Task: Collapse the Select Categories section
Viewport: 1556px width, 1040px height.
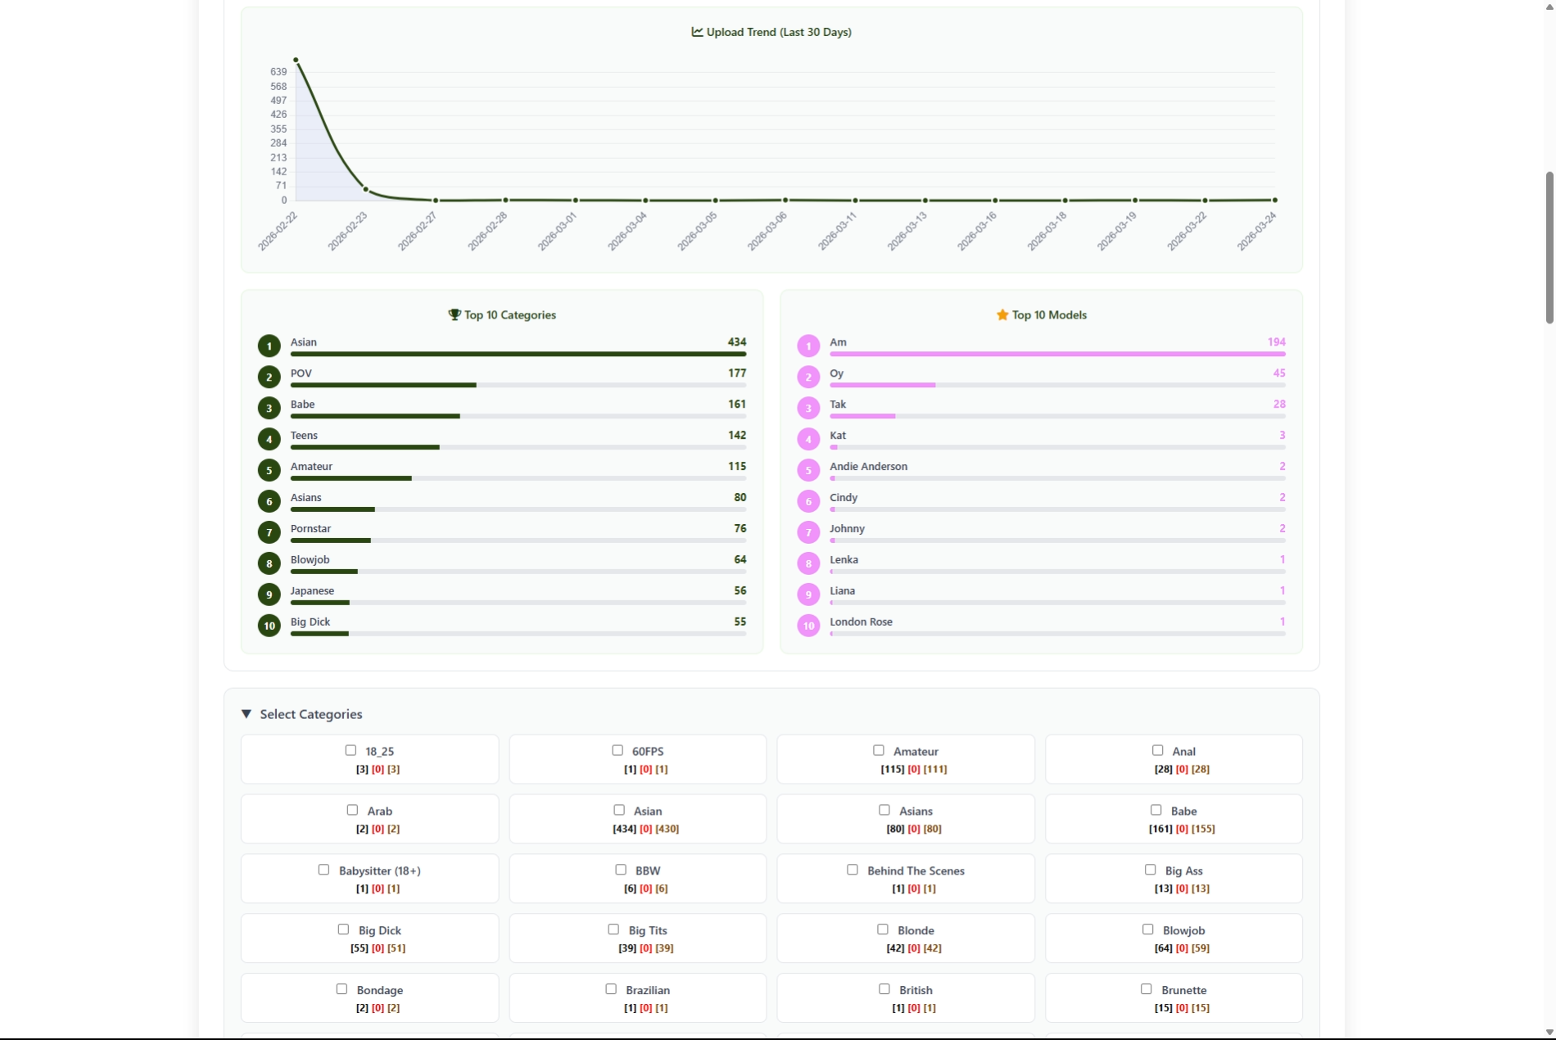Action: pos(247,714)
